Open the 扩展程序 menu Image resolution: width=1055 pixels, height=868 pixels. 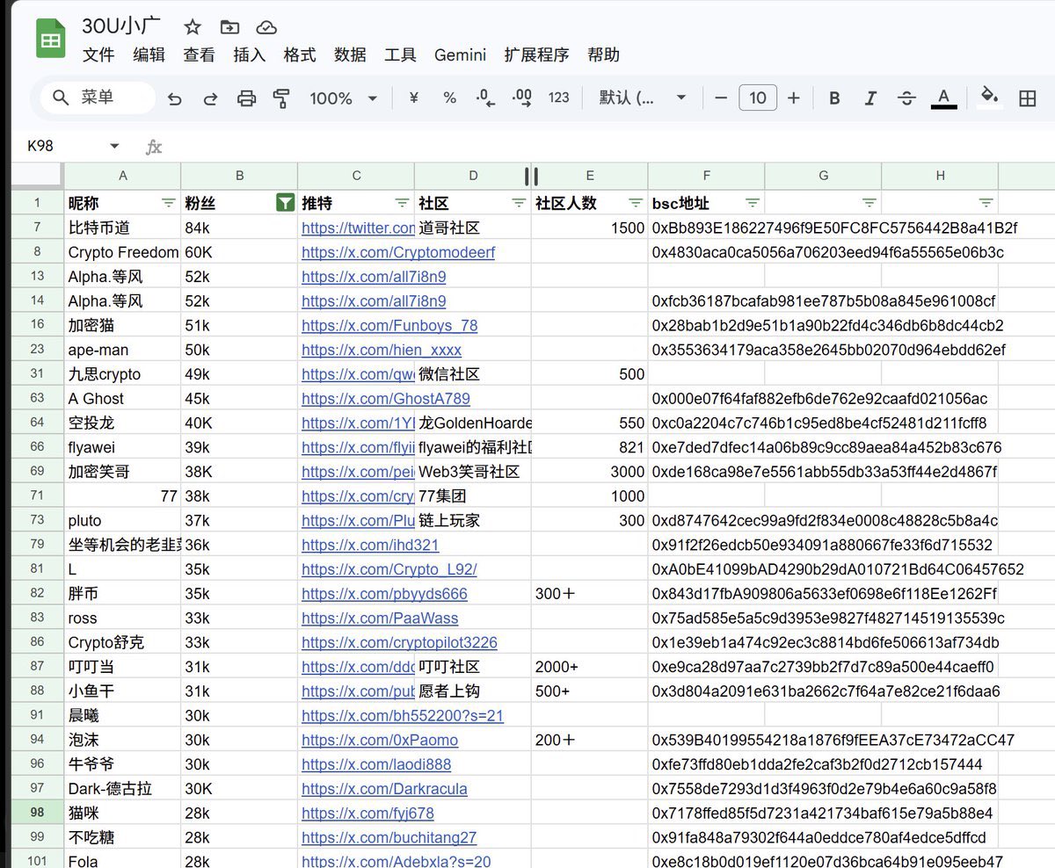click(536, 55)
